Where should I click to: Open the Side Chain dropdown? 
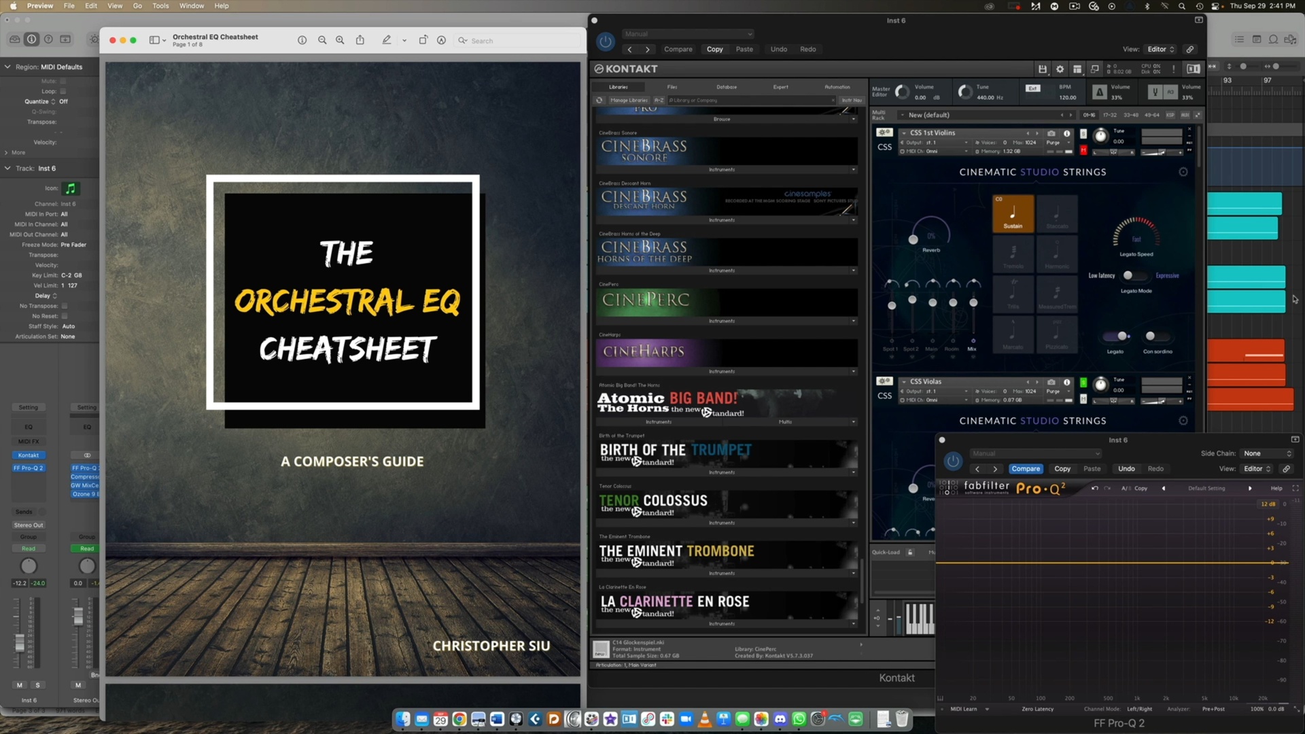(1267, 453)
